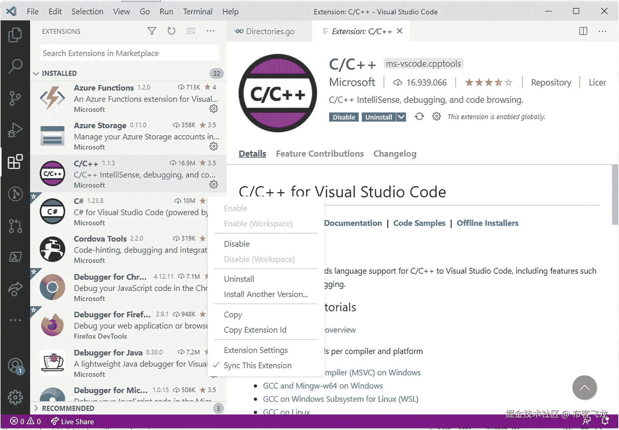Viewport: 619px width, 430px height.
Task: Open the Terminal menu
Action: tap(198, 11)
